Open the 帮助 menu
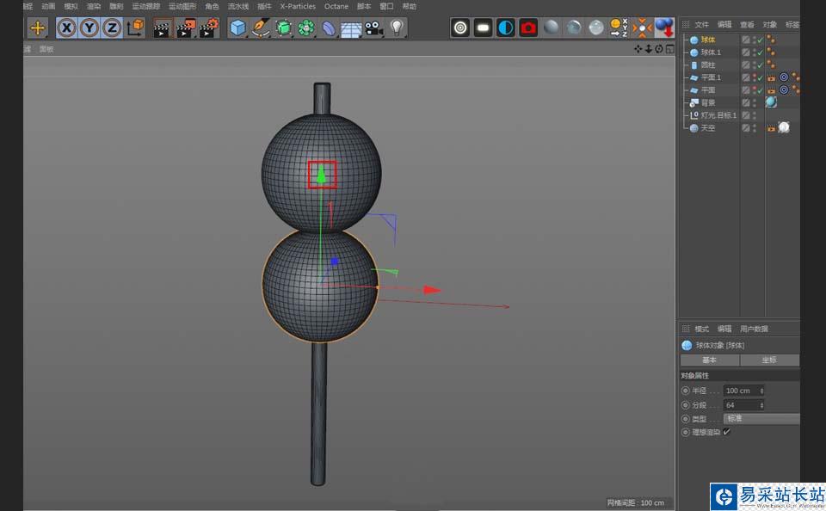 410,6
